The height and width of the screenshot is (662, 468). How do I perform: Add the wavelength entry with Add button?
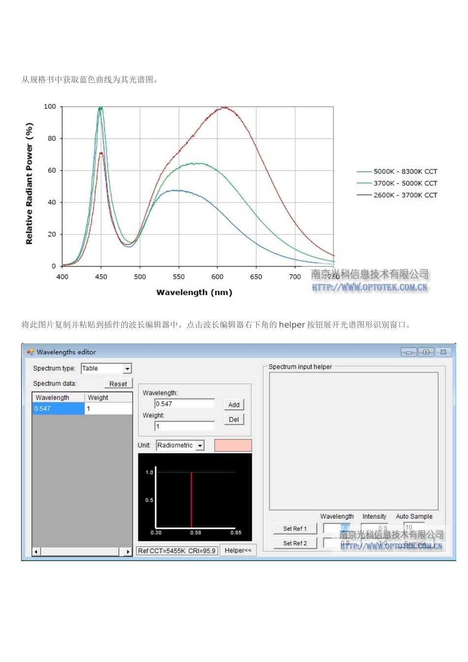coord(234,405)
